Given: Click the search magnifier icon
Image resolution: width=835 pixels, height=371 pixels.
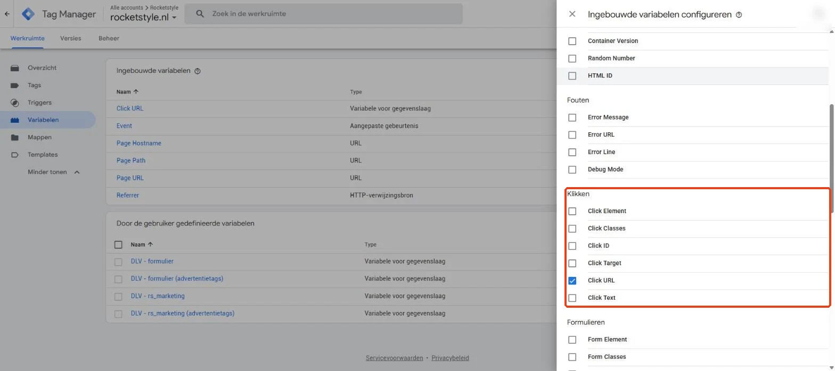Looking at the screenshot, I should (x=200, y=14).
